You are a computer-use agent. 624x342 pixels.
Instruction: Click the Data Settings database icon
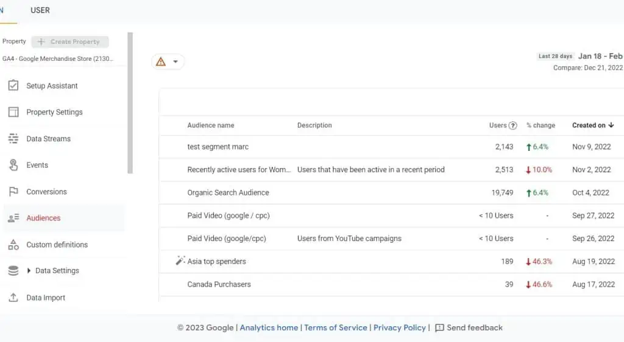13,271
